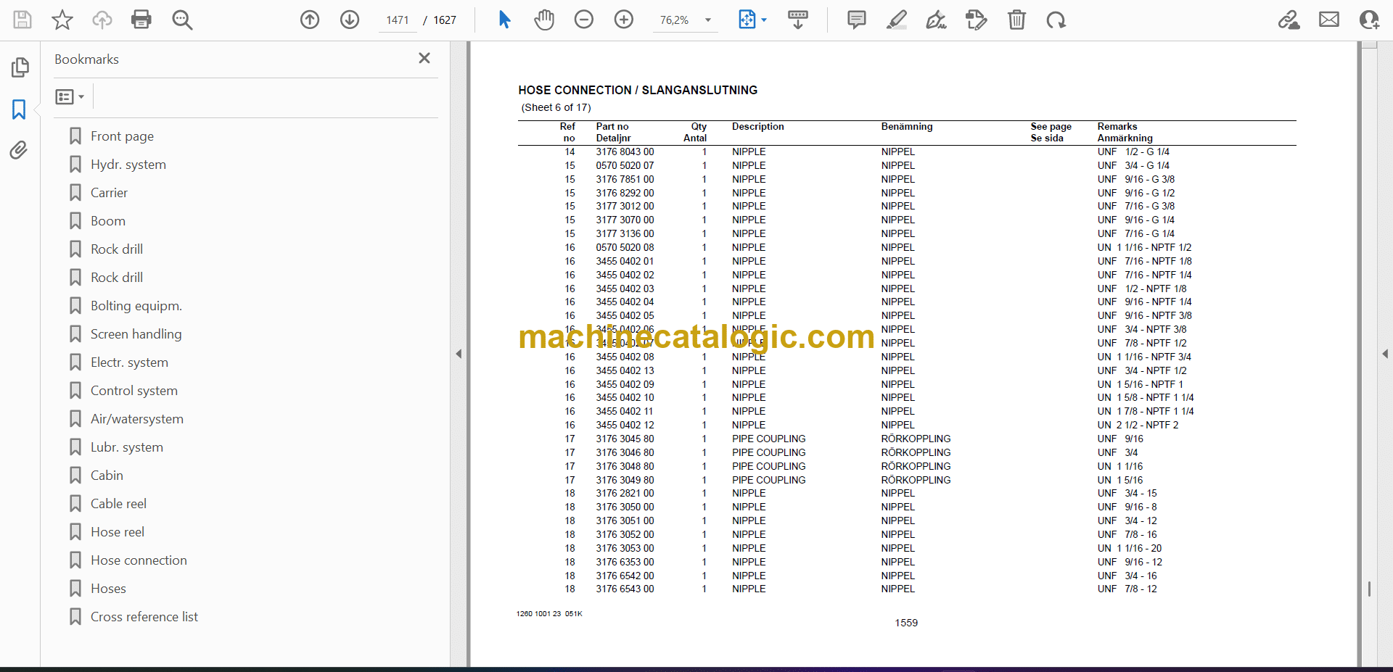Open the Front page bookmark
This screenshot has height=672, width=1393.
(x=122, y=136)
